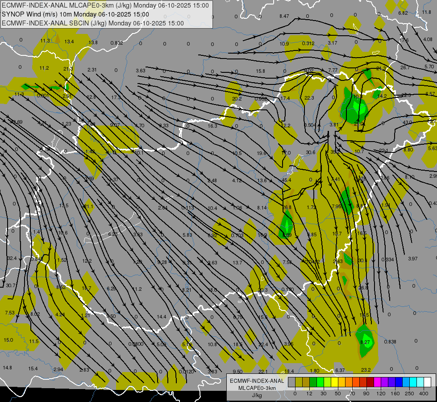Viewport: 437px width, 402px height.
Task: Pick the pure blue legend swatch
Action: click(399, 382)
